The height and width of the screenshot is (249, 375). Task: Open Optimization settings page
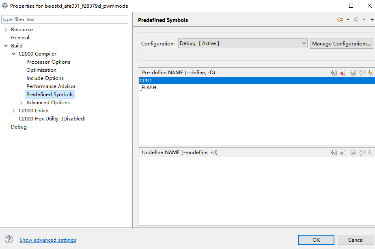(41, 70)
